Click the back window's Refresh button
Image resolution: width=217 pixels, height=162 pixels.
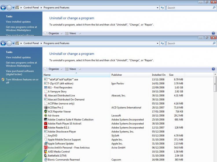[x=162, y=8]
